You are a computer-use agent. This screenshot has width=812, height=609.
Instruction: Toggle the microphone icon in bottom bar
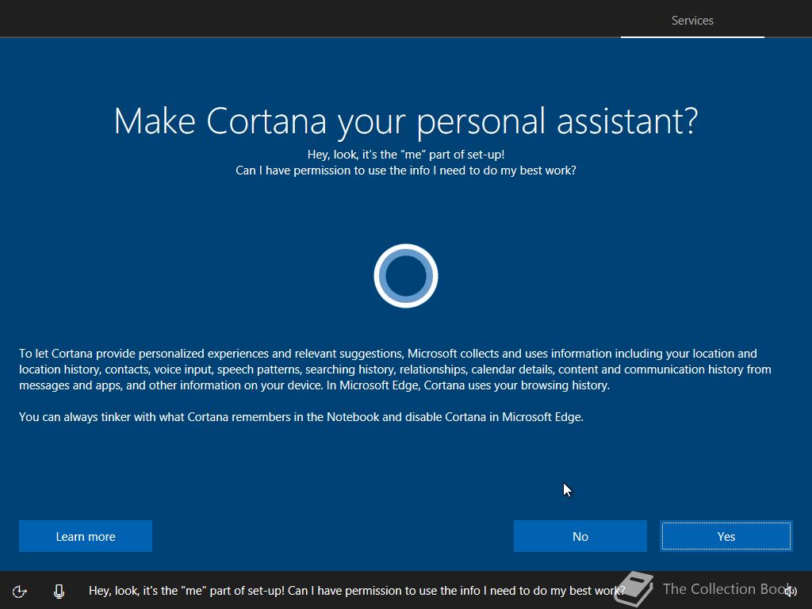[x=59, y=591]
